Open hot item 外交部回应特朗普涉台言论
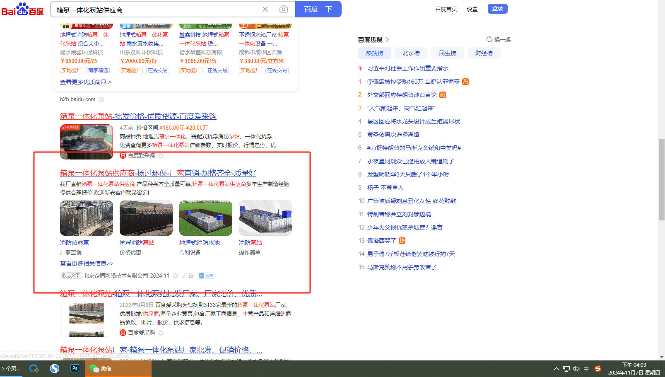 point(402,95)
